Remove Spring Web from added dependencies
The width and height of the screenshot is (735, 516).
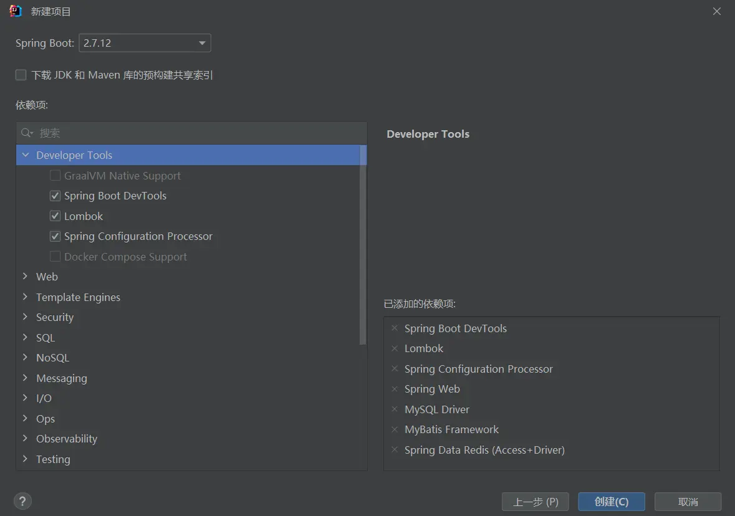click(395, 389)
